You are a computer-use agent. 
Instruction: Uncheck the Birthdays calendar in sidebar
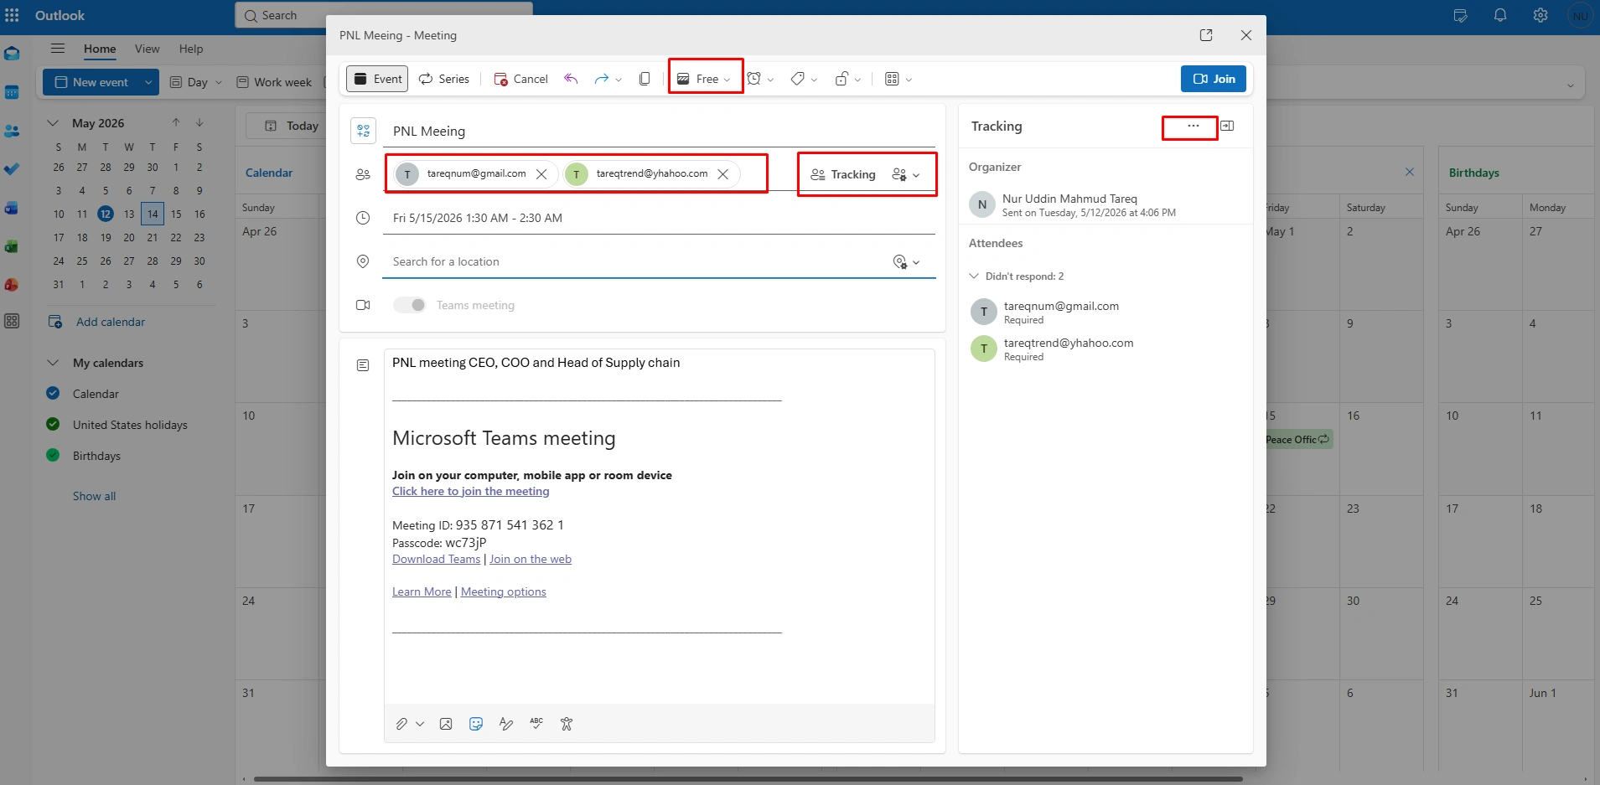coord(53,455)
